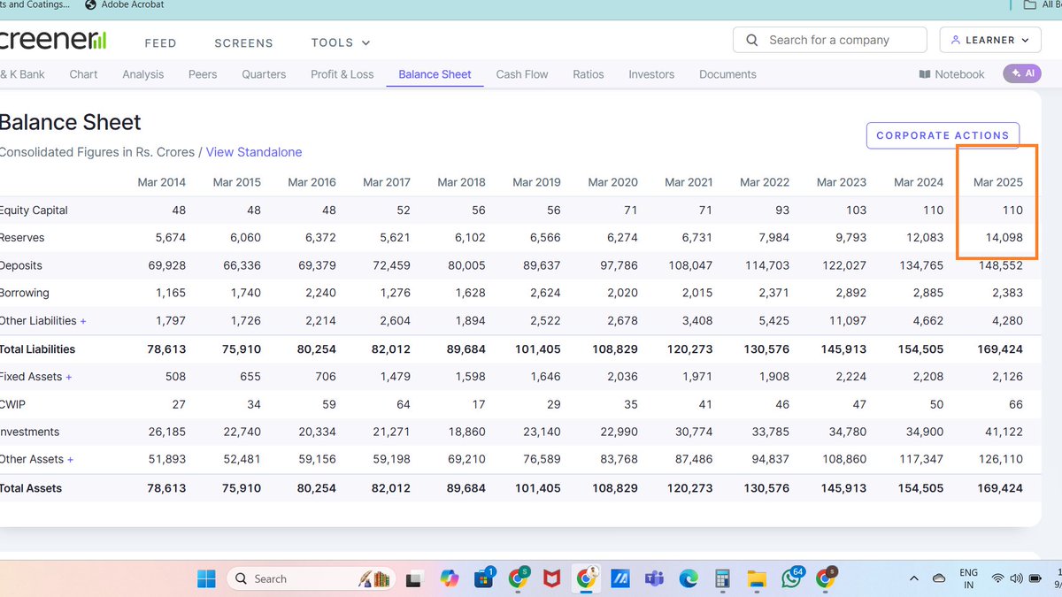This screenshot has height=597, width=1062.
Task: Open the TOOLS dropdown menu
Action: click(341, 42)
